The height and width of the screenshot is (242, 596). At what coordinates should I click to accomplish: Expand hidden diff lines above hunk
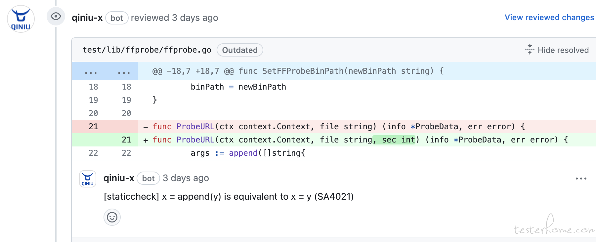[91, 71]
